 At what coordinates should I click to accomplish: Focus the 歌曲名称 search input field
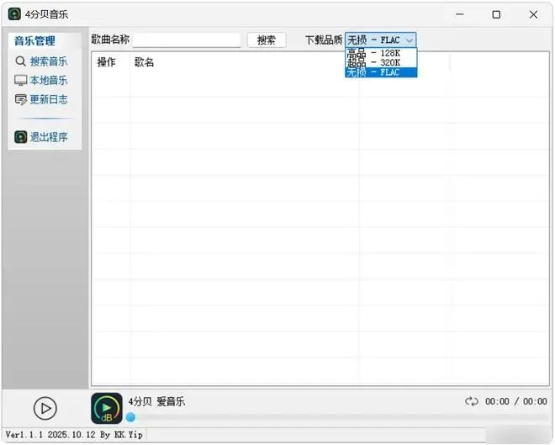(x=187, y=40)
